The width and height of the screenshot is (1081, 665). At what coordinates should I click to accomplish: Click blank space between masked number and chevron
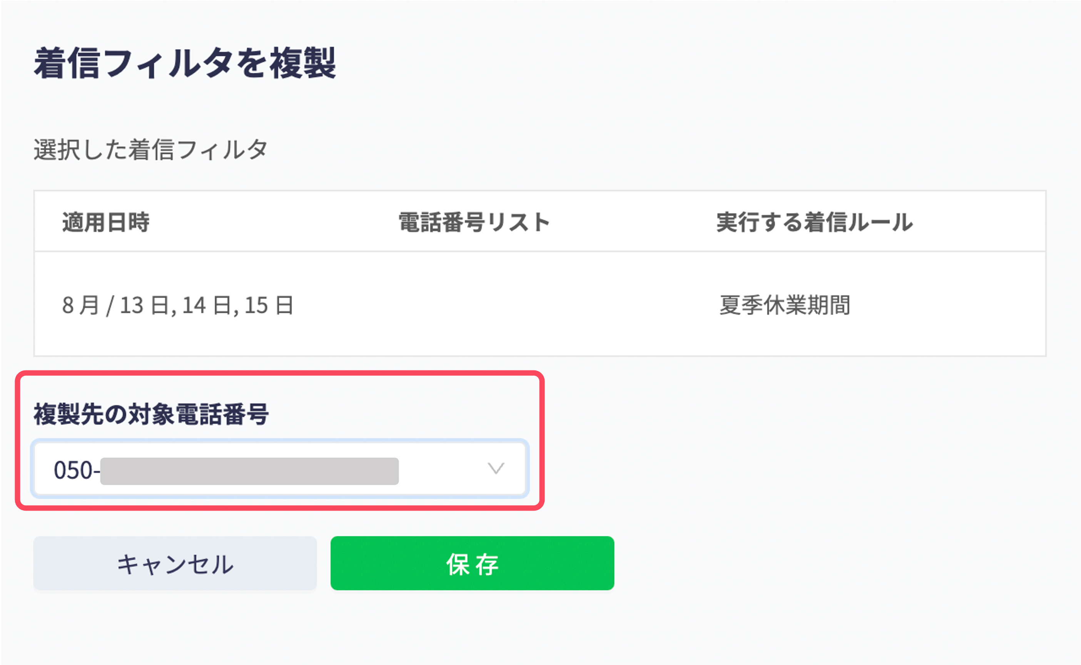point(443,469)
